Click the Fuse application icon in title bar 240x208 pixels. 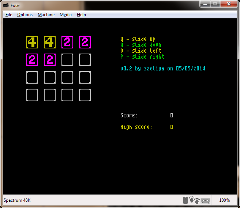6,5
